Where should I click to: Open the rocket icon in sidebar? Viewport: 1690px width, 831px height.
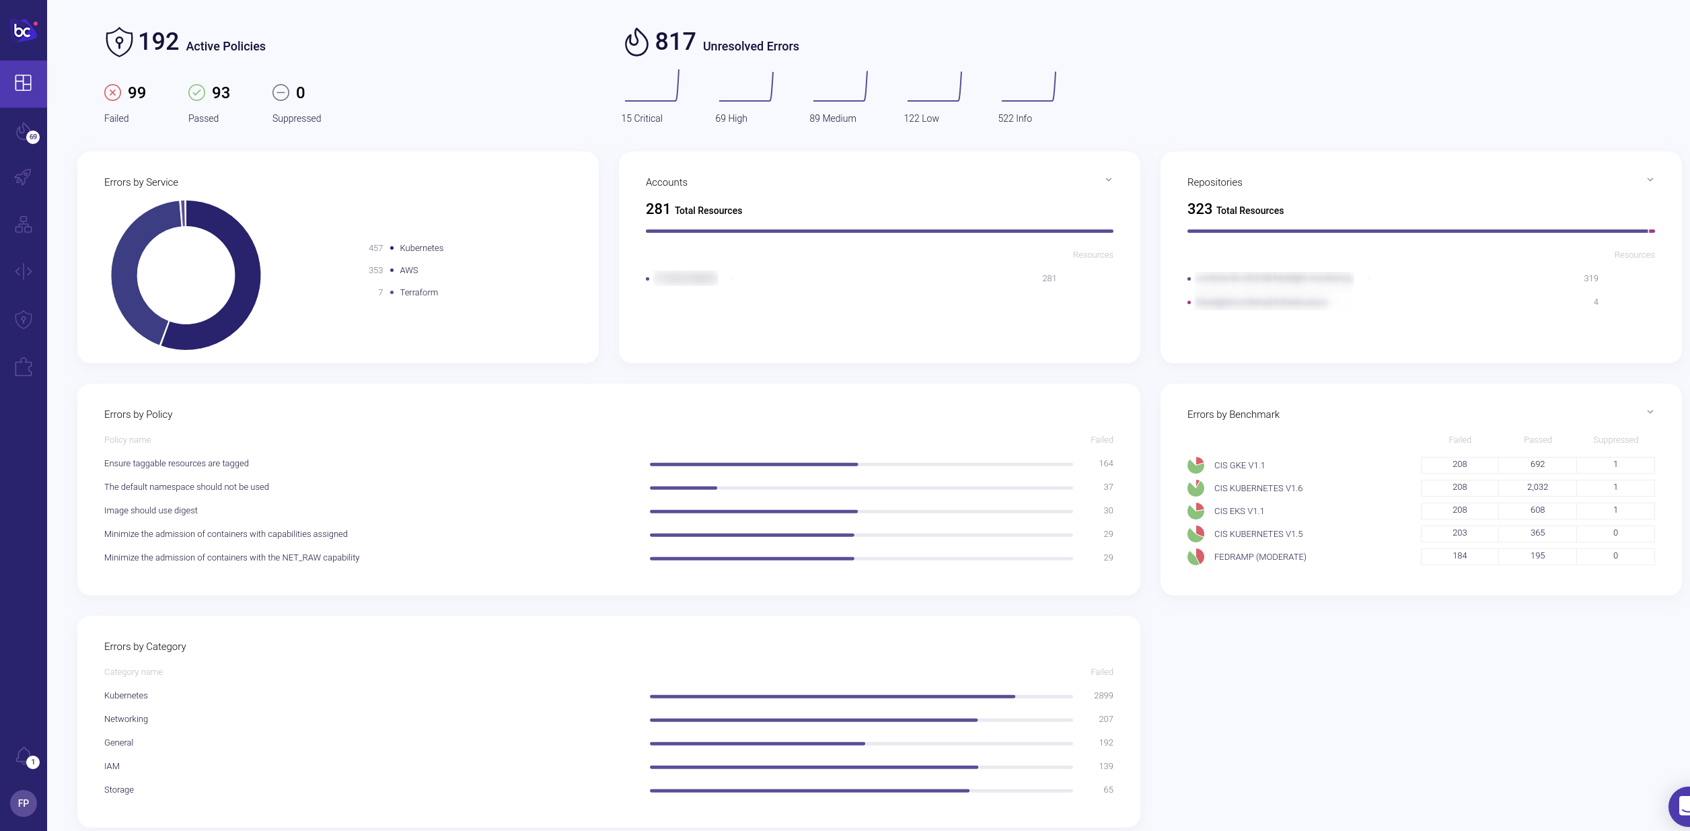[24, 177]
